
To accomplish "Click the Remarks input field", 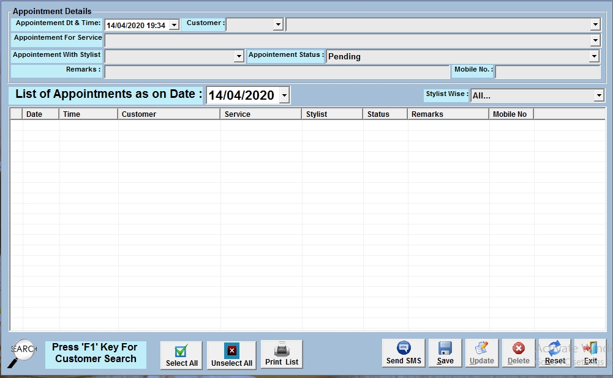I will point(277,72).
